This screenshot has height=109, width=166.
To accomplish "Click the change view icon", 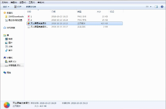I will coord(147,7).
